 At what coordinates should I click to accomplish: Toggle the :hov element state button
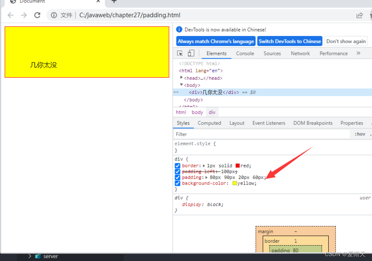point(360,134)
